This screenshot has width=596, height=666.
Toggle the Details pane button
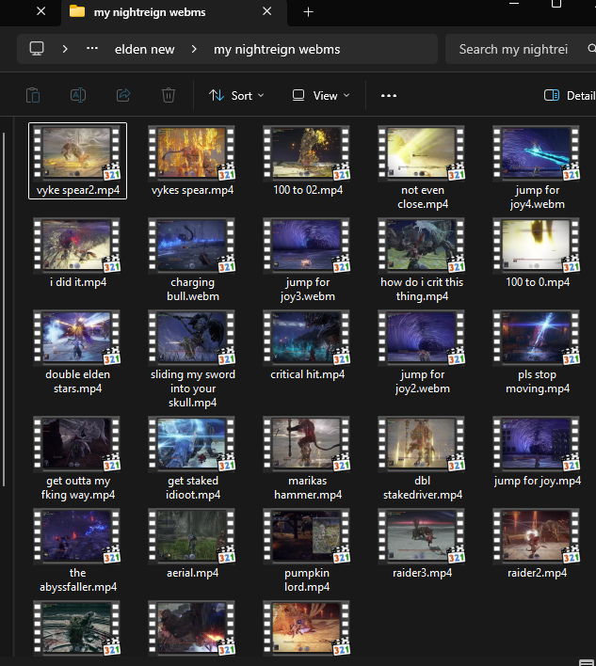pyautogui.click(x=570, y=96)
